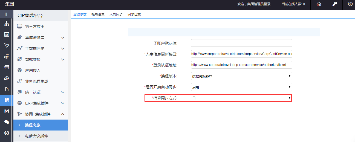Expand the 统一认证 chevron
This screenshot has height=142, width=355.
coord(63,92)
